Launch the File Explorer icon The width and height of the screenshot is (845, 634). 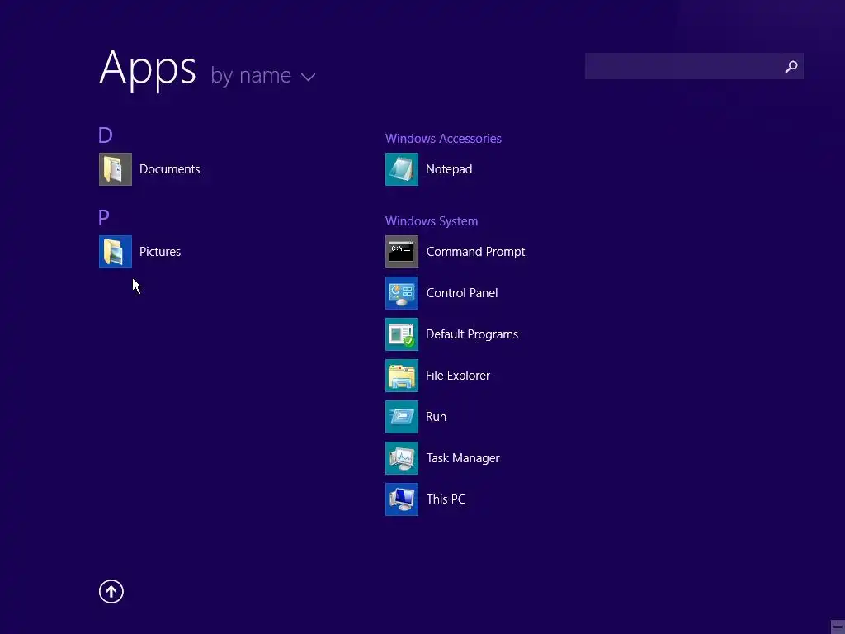click(402, 376)
